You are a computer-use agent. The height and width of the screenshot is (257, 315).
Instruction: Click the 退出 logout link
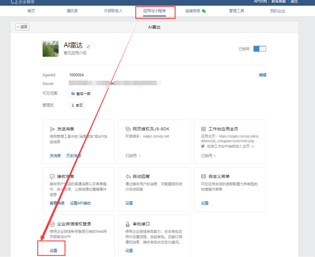coord(294,2)
